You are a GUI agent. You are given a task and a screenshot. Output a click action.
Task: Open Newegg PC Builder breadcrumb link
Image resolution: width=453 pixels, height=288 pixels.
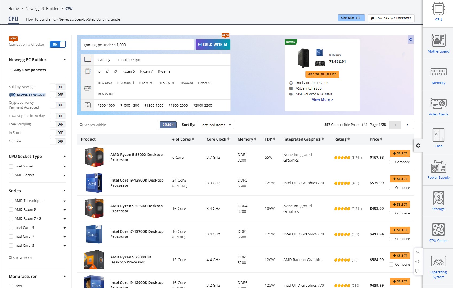pos(42,9)
